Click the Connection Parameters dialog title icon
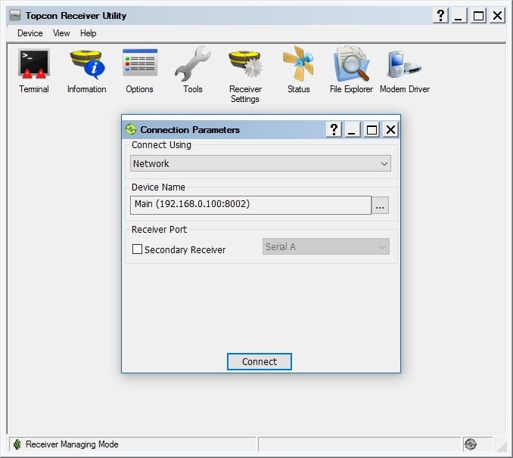513x458 pixels. [x=131, y=129]
